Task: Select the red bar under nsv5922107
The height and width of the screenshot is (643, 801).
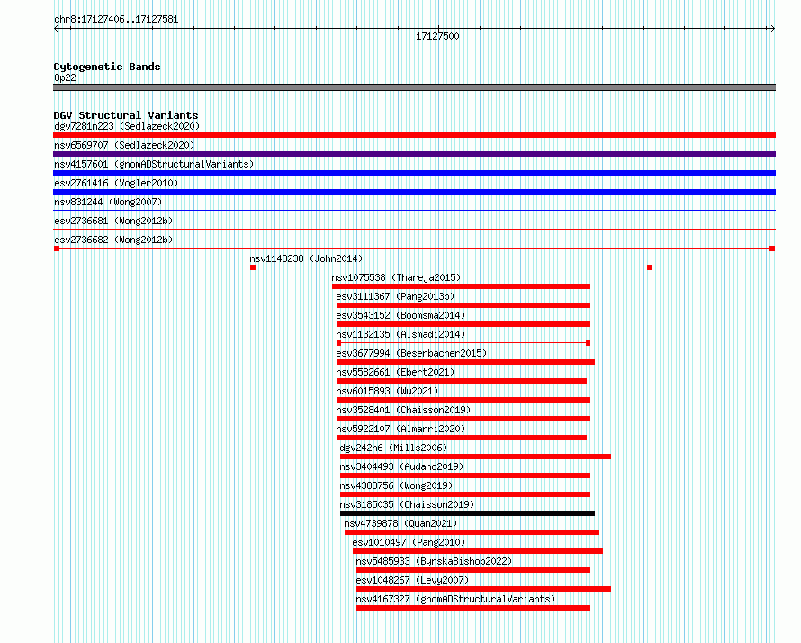Action: 462,438
